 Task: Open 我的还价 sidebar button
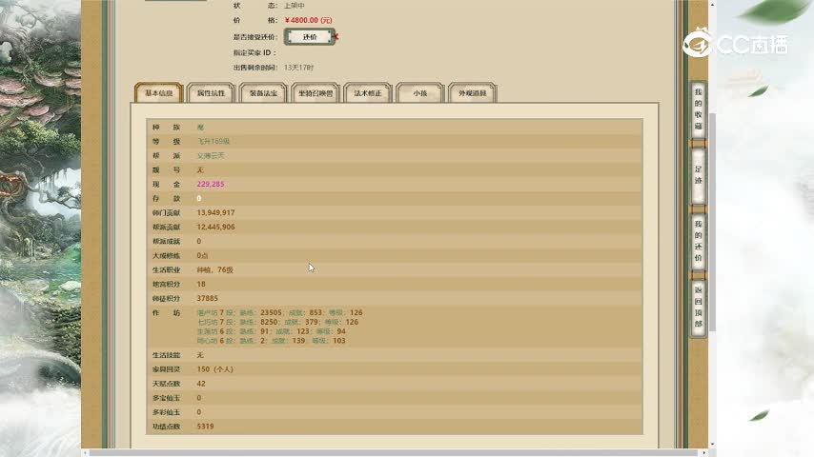coord(699,240)
